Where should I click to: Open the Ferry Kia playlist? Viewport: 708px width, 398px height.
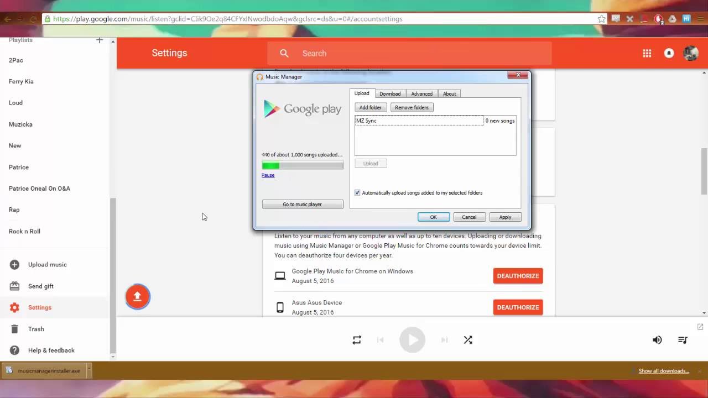[21, 81]
